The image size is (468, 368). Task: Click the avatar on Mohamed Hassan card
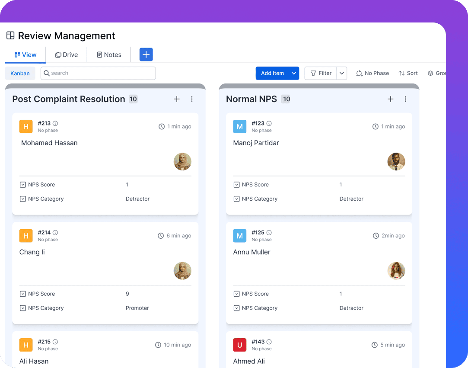[x=182, y=162]
